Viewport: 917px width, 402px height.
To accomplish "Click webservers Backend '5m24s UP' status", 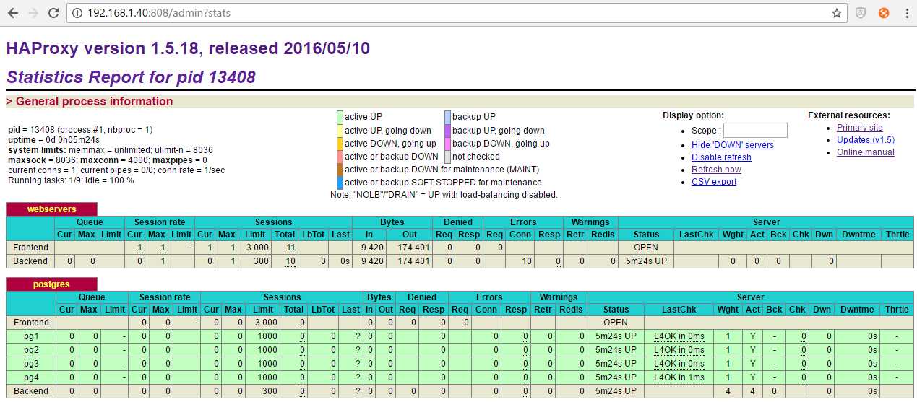I will pos(646,261).
